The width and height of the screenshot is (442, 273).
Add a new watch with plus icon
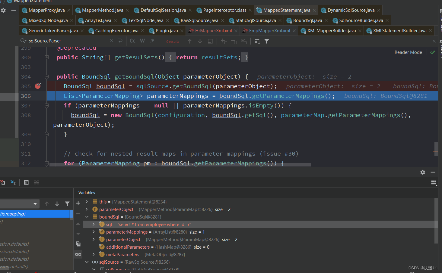pos(78,203)
